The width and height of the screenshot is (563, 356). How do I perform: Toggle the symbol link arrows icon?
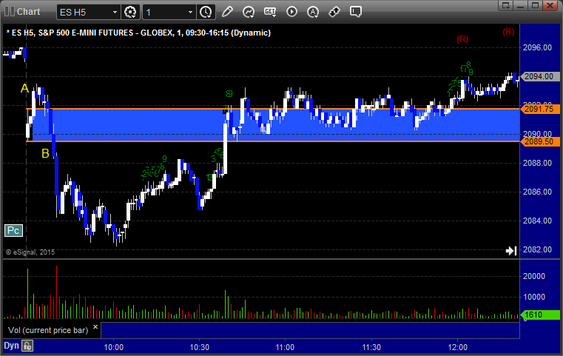(334, 12)
